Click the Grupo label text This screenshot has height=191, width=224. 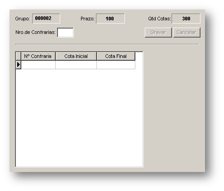23,19
